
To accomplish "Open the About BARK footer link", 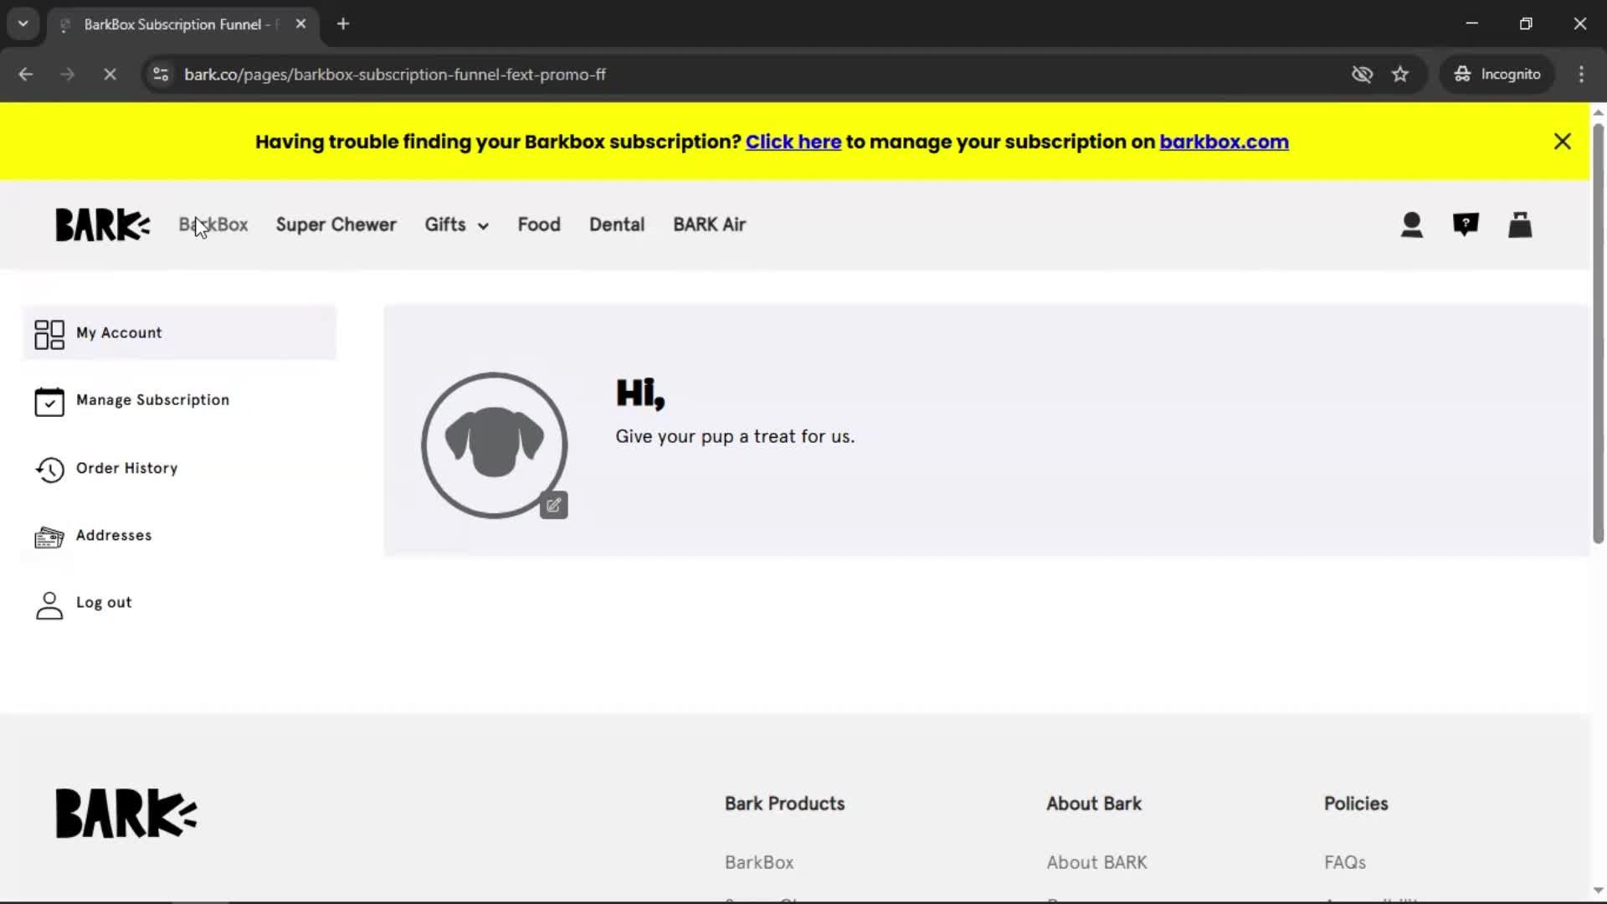I will click(x=1096, y=862).
